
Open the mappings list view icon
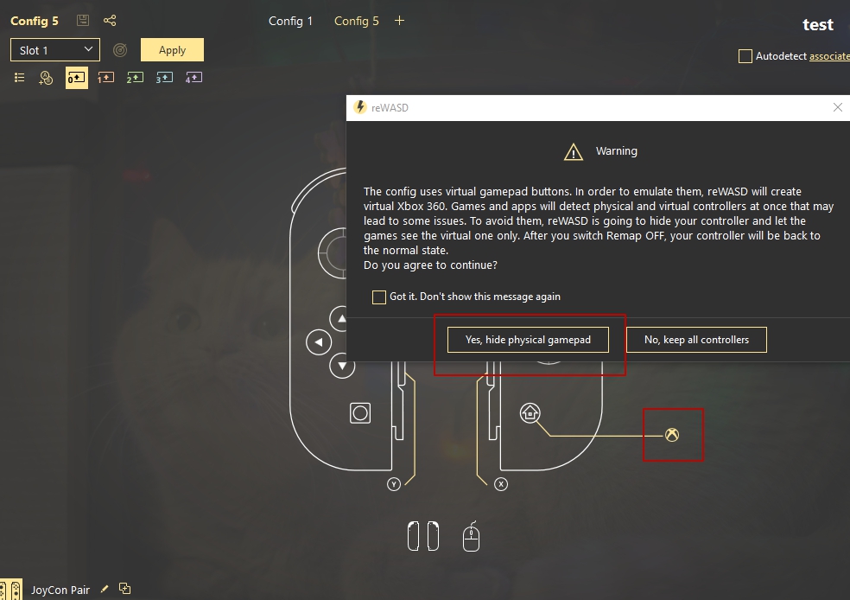pyautogui.click(x=20, y=78)
